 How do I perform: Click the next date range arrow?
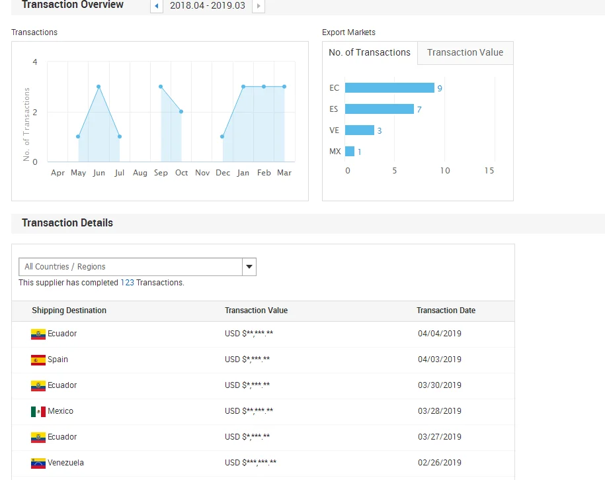coord(258,6)
